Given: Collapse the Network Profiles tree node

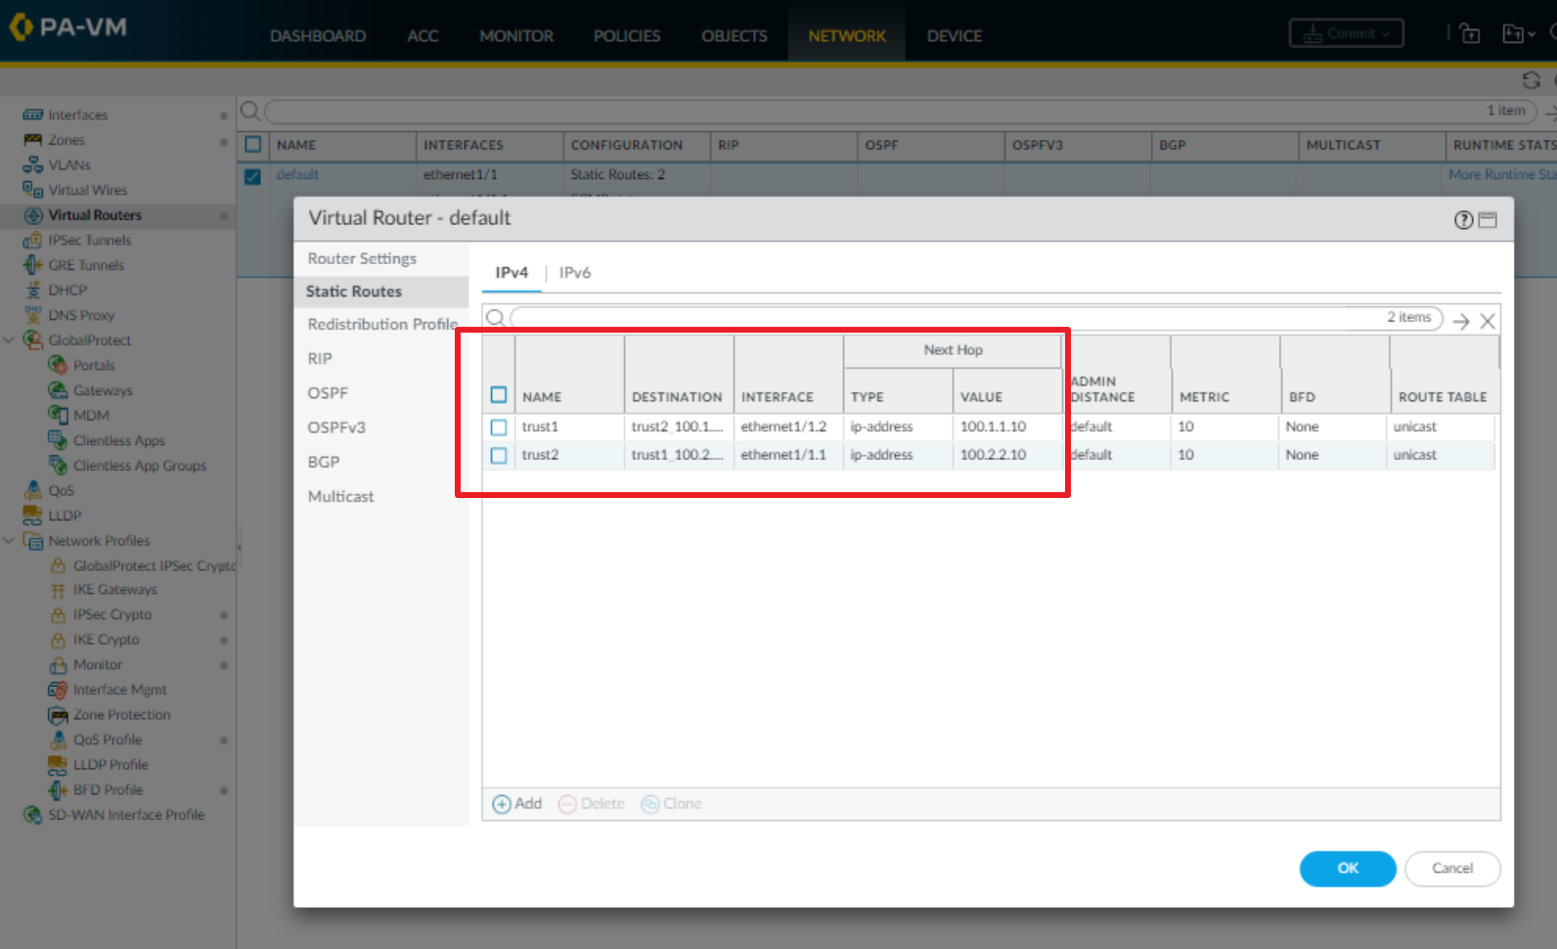Looking at the screenshot, I should (9, 541).
